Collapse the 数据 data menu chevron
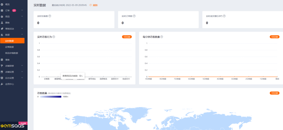 coord(22,35)
